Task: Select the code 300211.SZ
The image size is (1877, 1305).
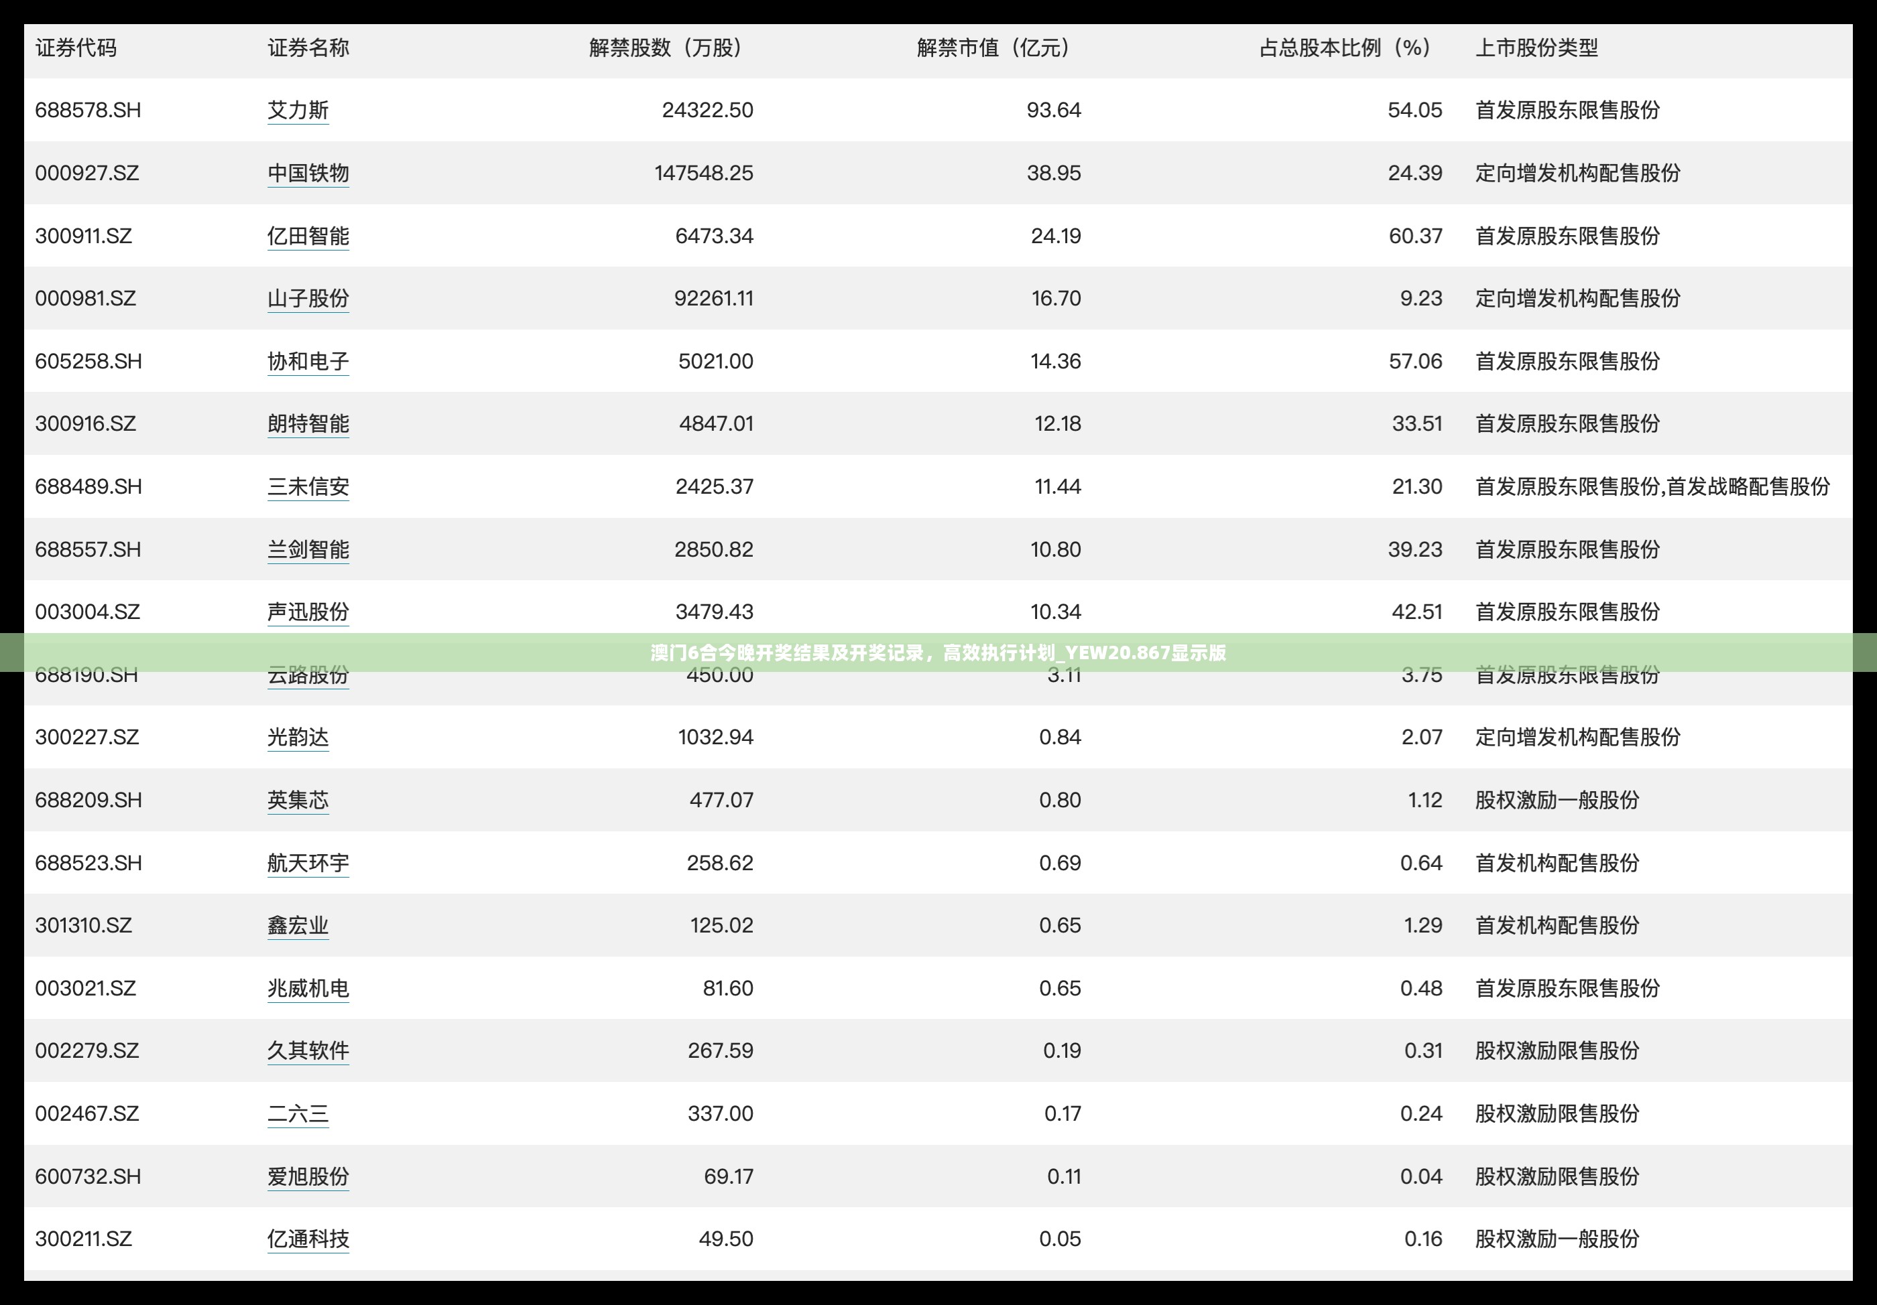Action: [83, 1239]
